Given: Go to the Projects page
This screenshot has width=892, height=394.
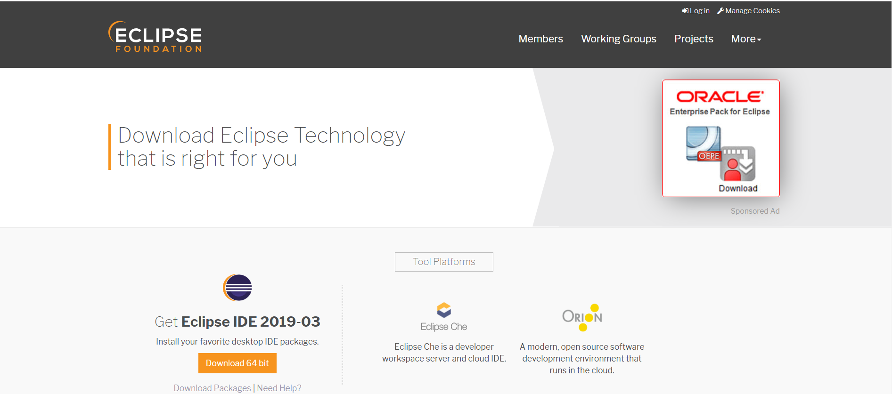Looking at the screenshot, I should point(694,39).
